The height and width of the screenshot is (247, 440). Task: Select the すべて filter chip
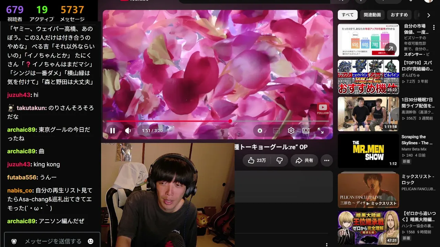tap(348, 15)
